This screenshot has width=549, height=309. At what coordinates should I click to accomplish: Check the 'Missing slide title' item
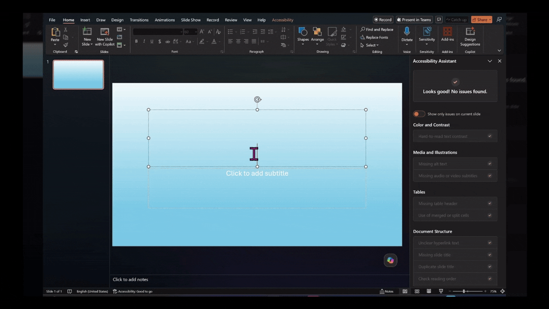pyautogui.click(x=490, y=255)
